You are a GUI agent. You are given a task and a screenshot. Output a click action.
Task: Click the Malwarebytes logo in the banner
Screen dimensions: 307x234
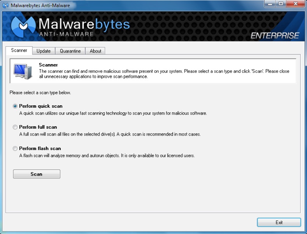(x=23, y=26)
